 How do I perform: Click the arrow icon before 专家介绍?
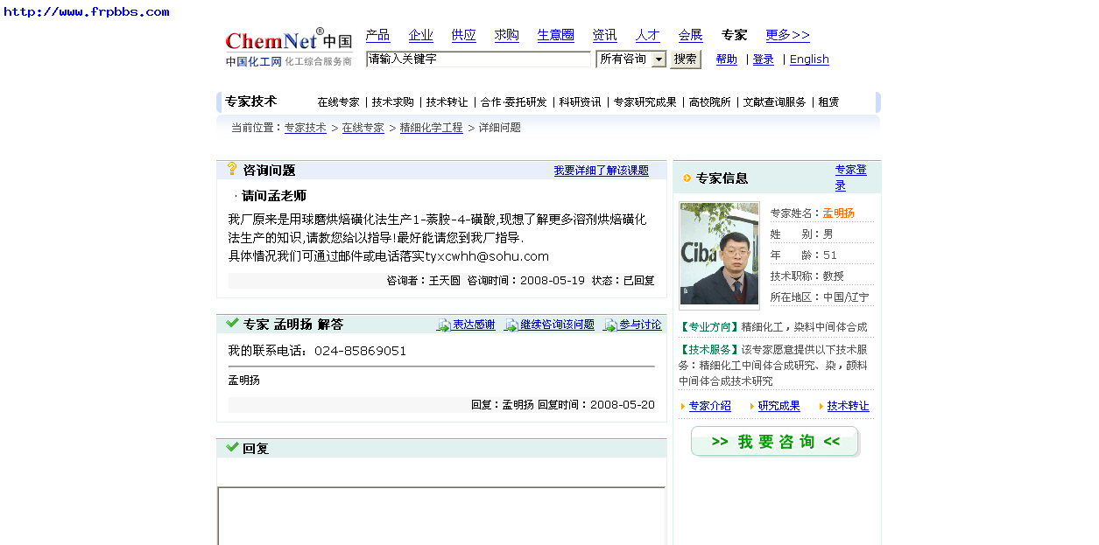pos(683,405)
